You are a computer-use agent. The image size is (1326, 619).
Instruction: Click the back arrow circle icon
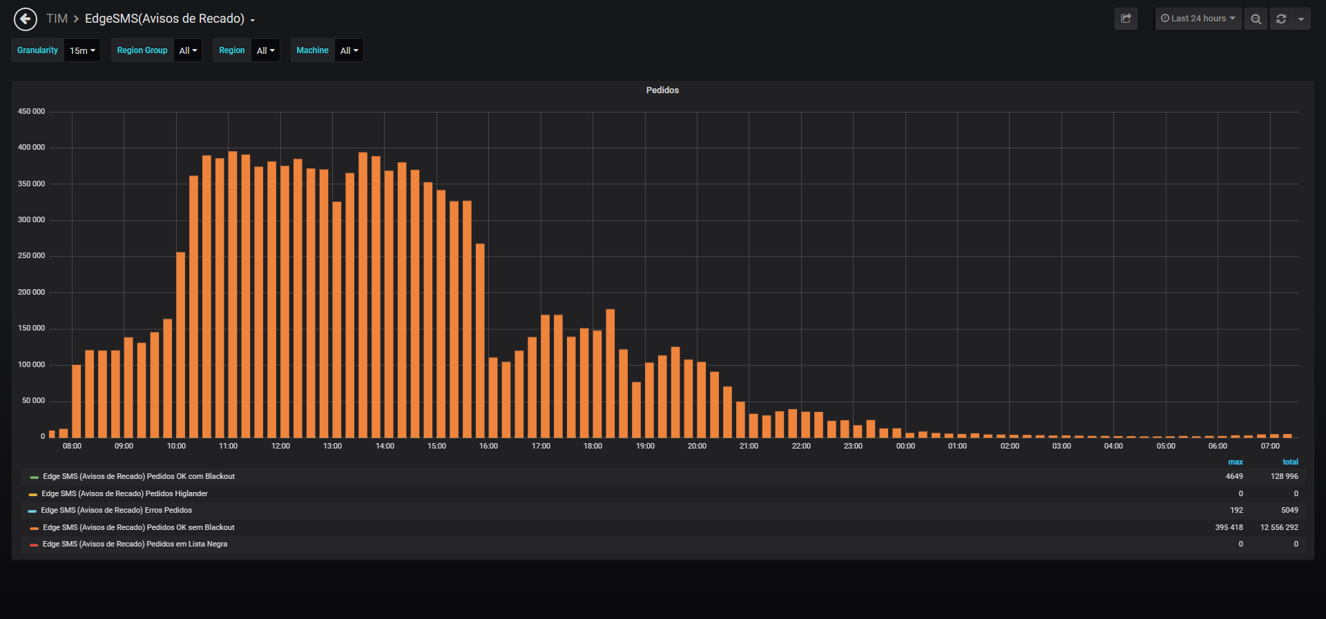click(x=26, y=19)
